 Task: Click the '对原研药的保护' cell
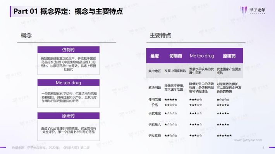[229, 88]
